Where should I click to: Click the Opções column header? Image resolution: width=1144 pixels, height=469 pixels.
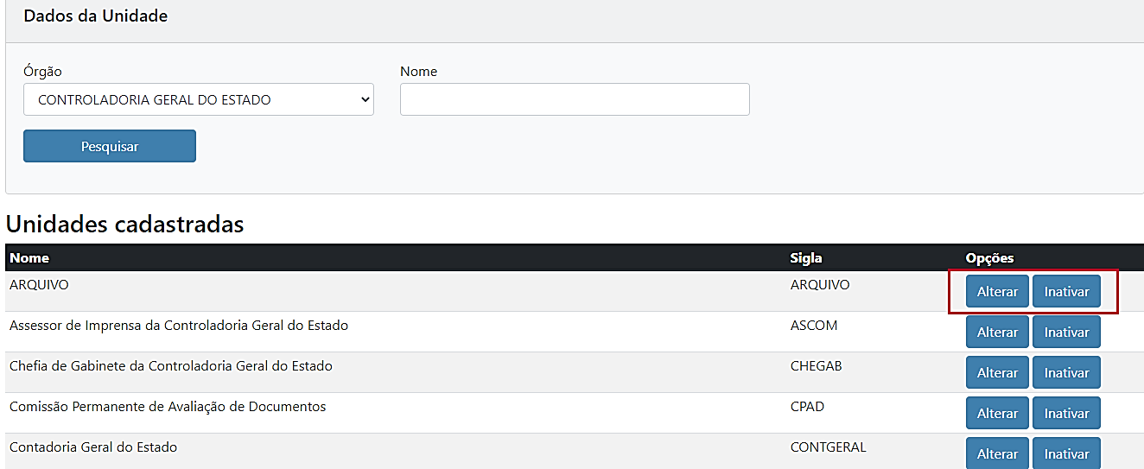[x=989, y=258]
